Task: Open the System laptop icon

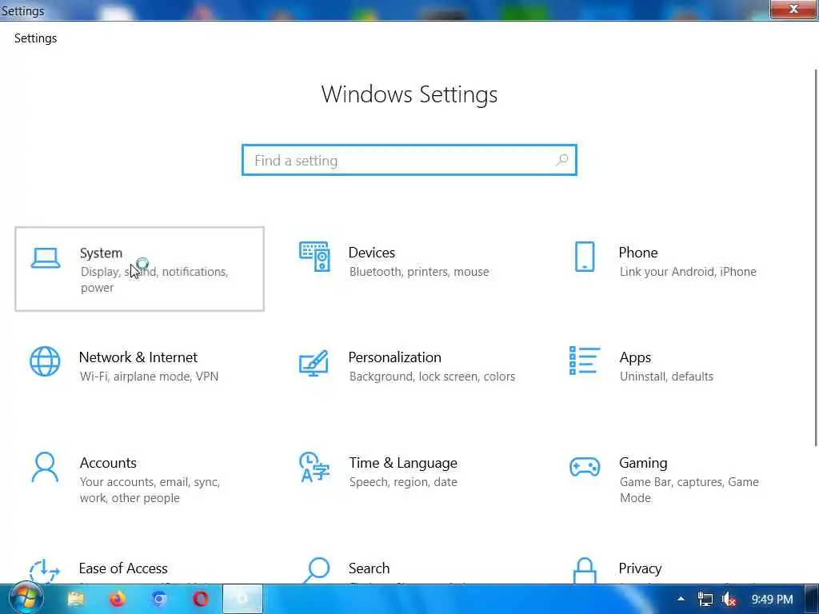Action: [x=45, y=258]
